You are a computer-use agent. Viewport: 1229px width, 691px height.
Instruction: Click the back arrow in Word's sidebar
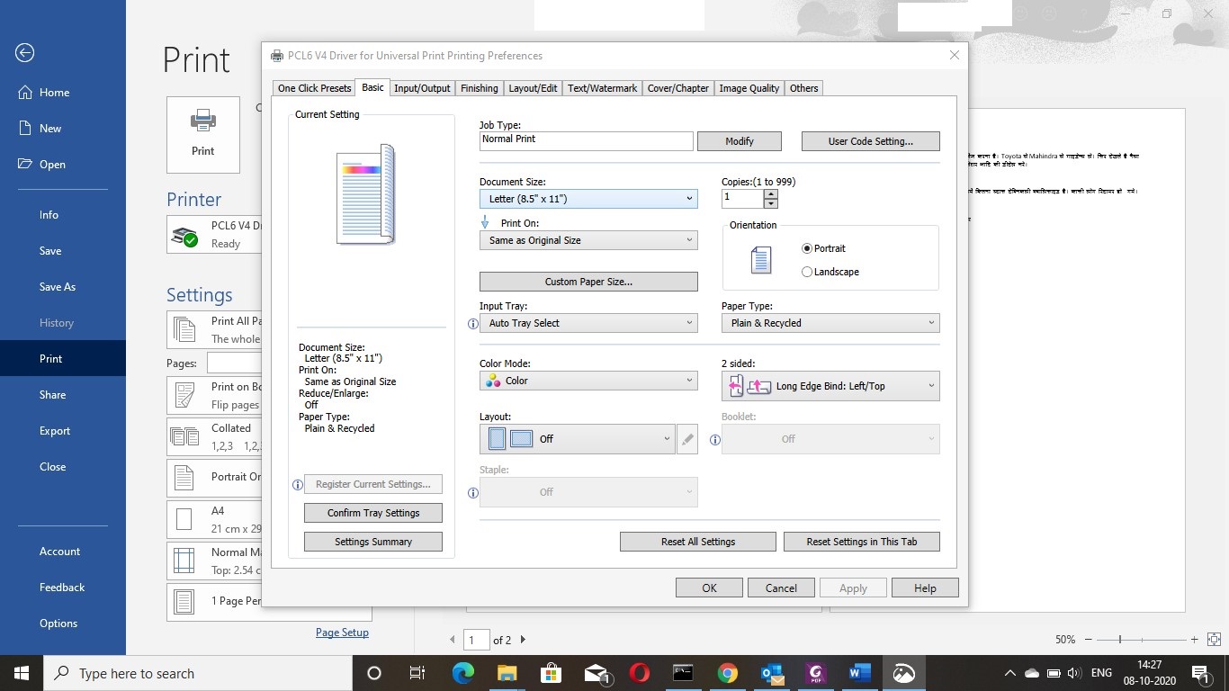pyautogui.click(x=24, y=53)
